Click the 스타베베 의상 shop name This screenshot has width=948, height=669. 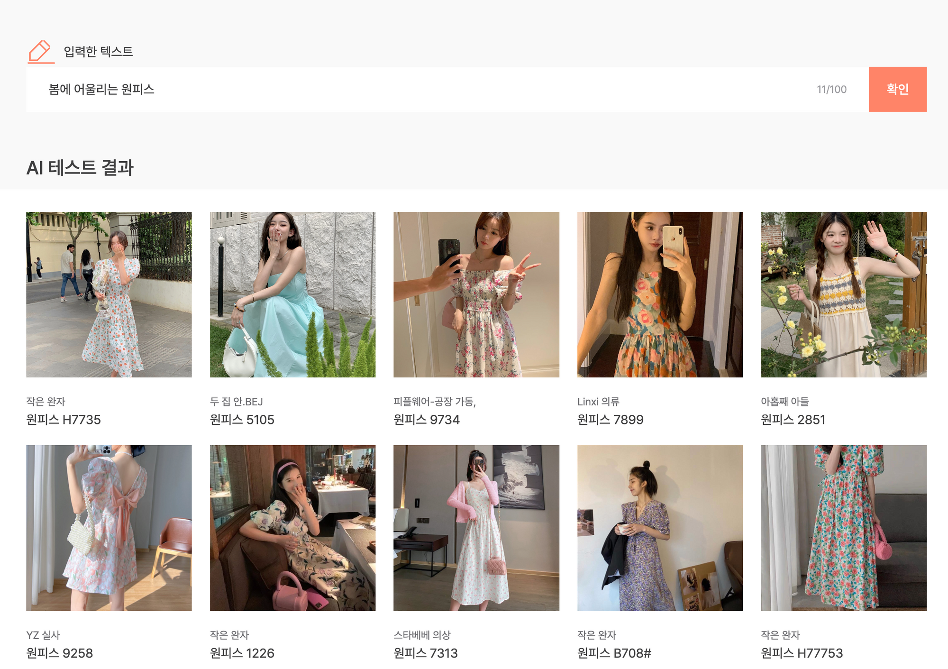[422, 635]
